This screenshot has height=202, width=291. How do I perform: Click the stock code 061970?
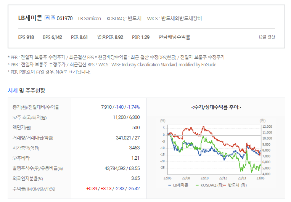tap(64, 18)
